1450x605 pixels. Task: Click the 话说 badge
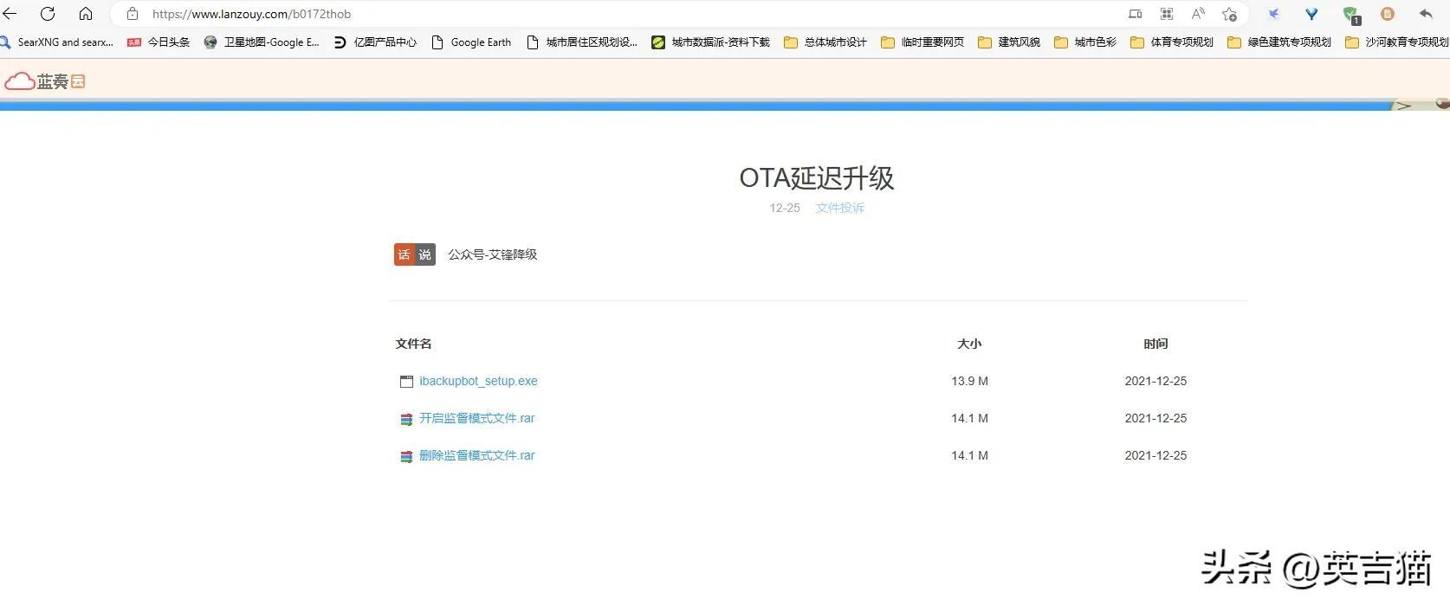(415, 254)
